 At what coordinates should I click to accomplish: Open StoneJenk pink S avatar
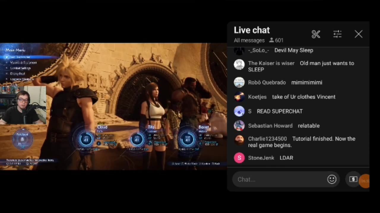point(239,158)
